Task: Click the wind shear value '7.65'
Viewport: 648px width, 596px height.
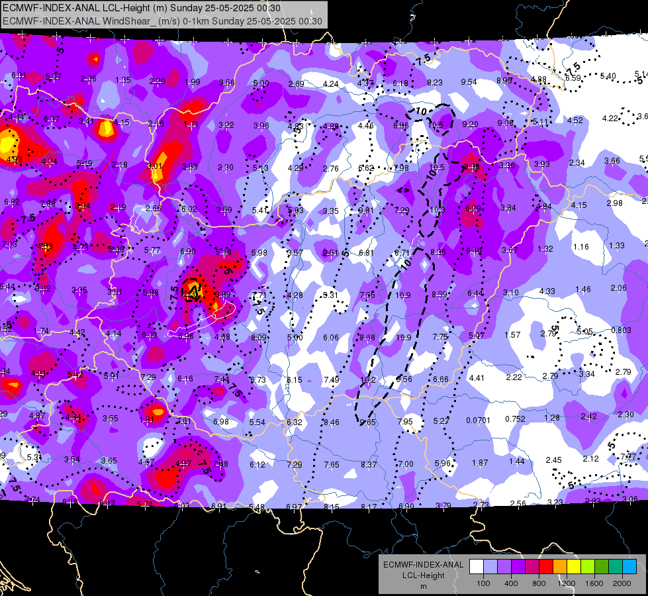Action: click(332, 464)
